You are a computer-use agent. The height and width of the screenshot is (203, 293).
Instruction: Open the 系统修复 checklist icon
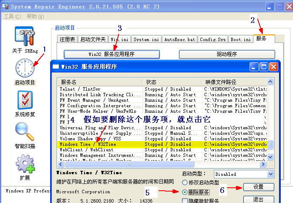tap(25, 100)
